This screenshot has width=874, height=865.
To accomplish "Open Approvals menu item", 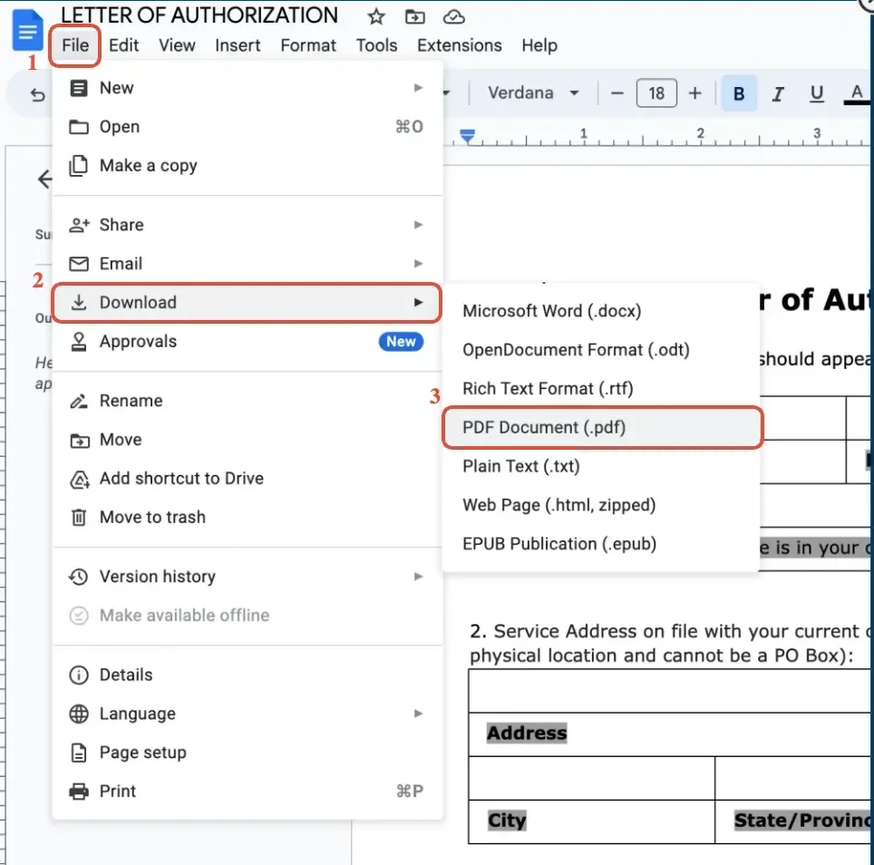I will [x=248, y=342].
